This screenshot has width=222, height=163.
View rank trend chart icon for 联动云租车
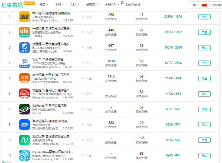coord(90,125)
